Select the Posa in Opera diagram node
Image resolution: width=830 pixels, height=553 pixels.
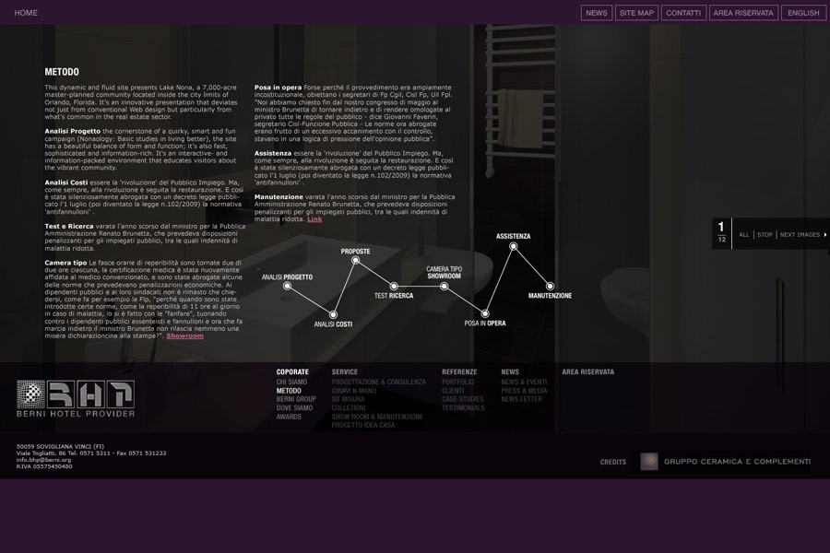click(x=485, y=313)
